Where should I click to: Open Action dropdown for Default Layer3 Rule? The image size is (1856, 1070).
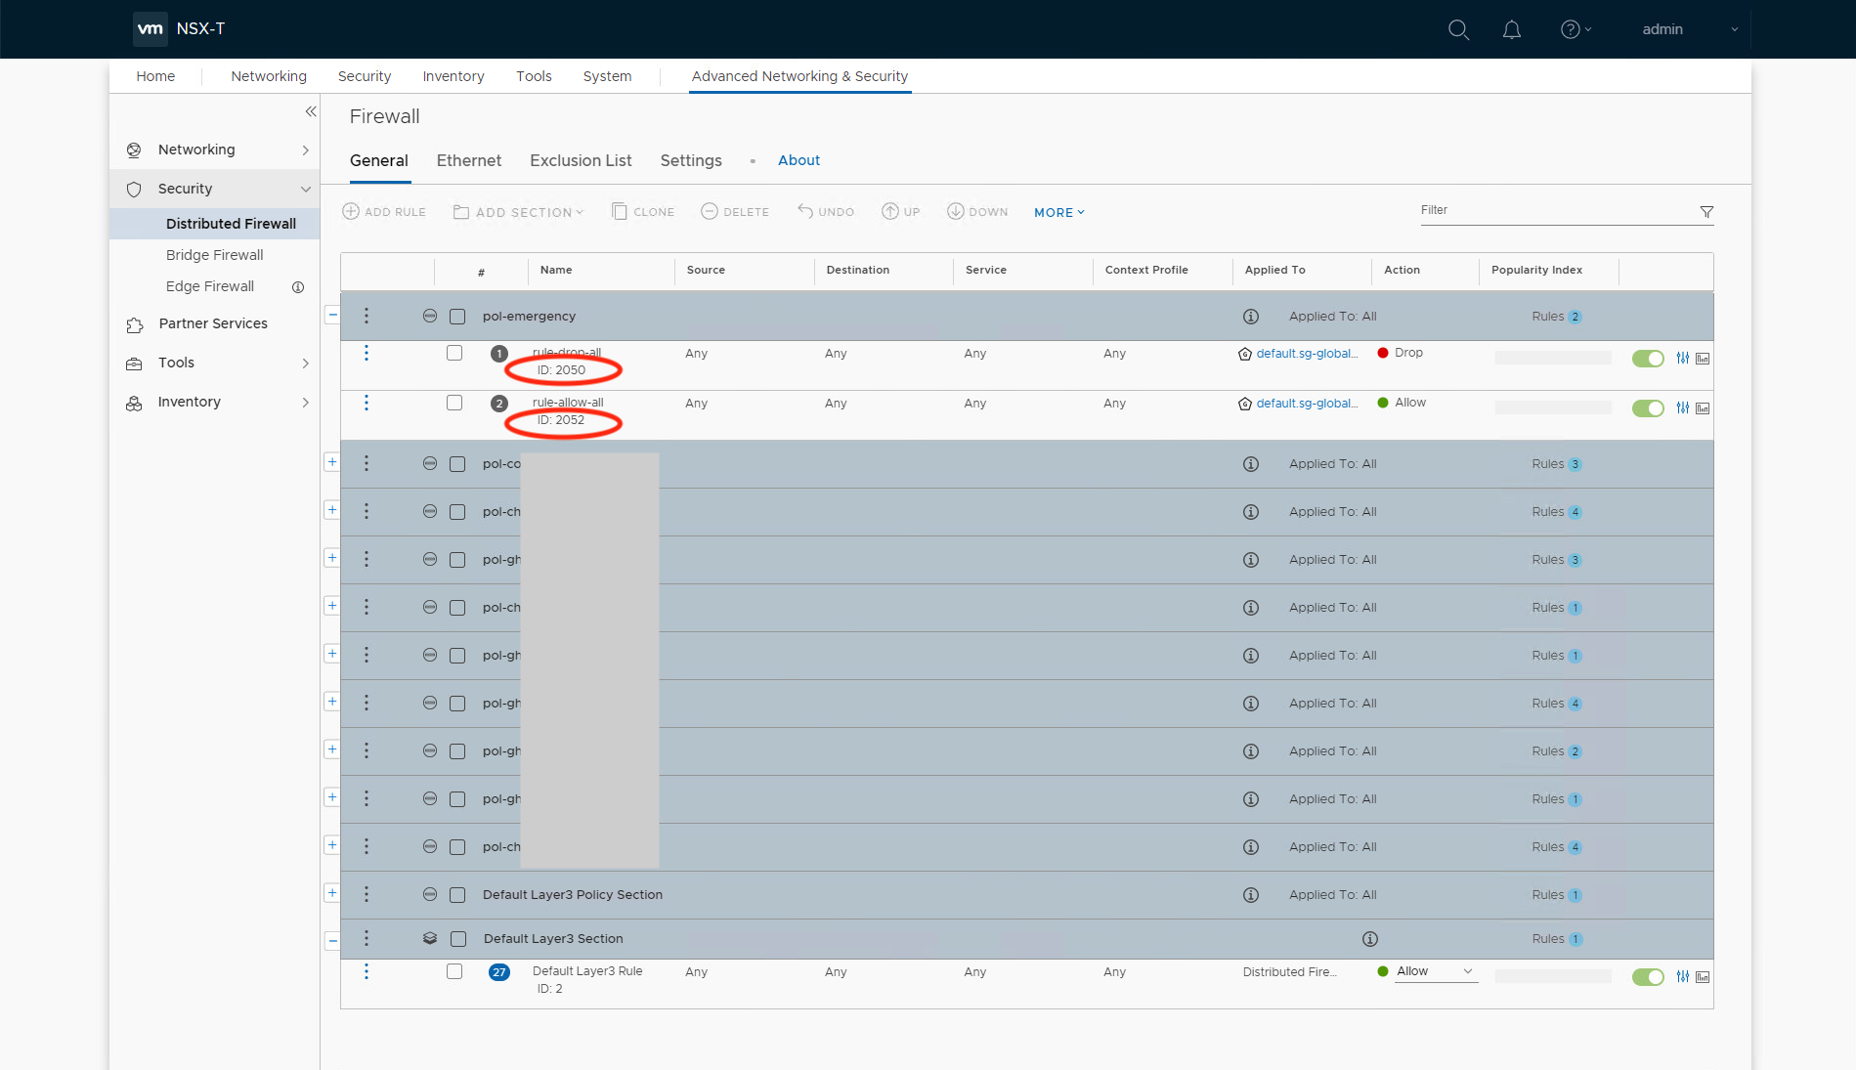click(x=1435, y=971)
